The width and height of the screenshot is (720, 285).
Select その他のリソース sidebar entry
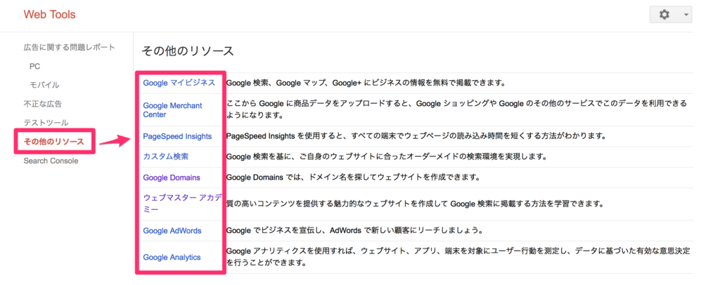(53, 142)
